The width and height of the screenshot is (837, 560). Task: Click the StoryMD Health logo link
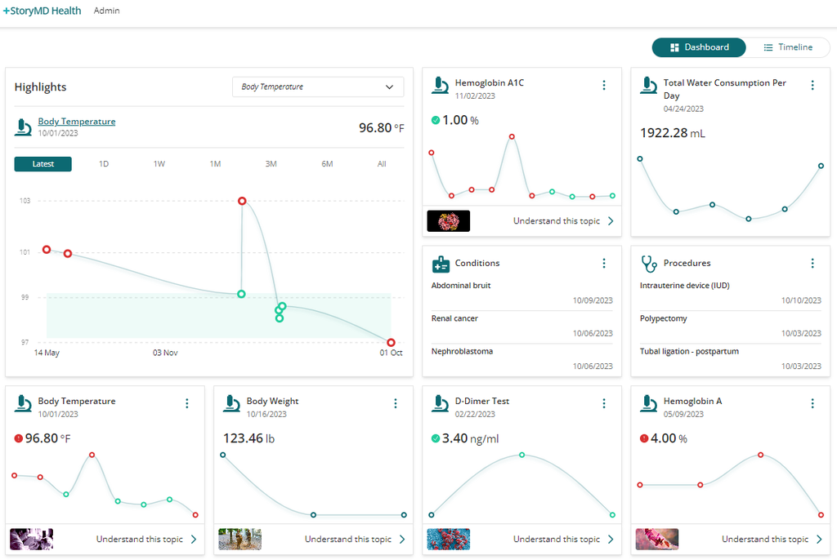[42, 11]
